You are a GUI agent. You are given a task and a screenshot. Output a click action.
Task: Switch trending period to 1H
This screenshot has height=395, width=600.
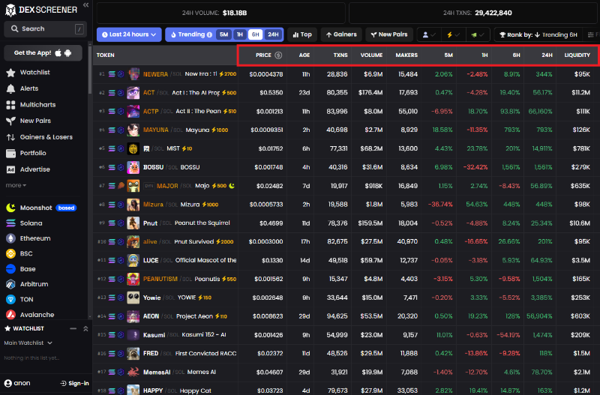click(240, 34)
